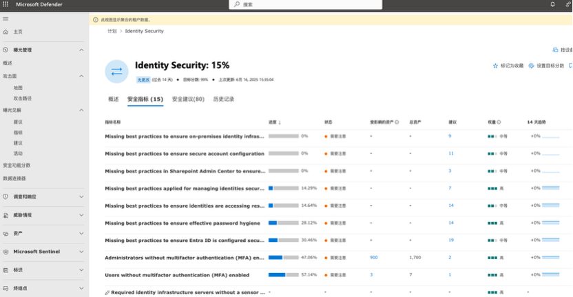Click the Microsoft Sentinel shield icon
Screen dimensions: 573x297
[x=6, y=252]
